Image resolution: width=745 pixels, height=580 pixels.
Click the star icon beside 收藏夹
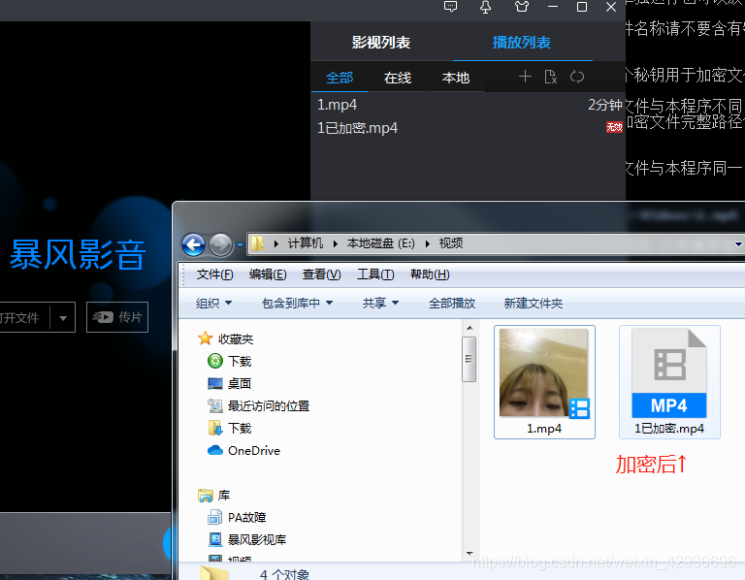pyautogui.click(x=205, y=338)
